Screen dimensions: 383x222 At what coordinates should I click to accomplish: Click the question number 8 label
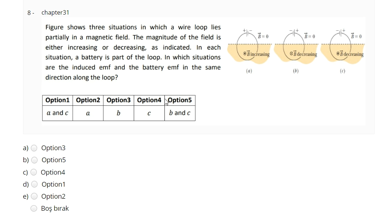point(30,12)
